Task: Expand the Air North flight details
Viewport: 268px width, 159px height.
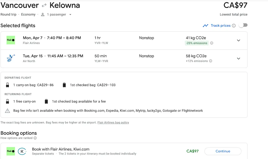Action: [x=238, y=58]
